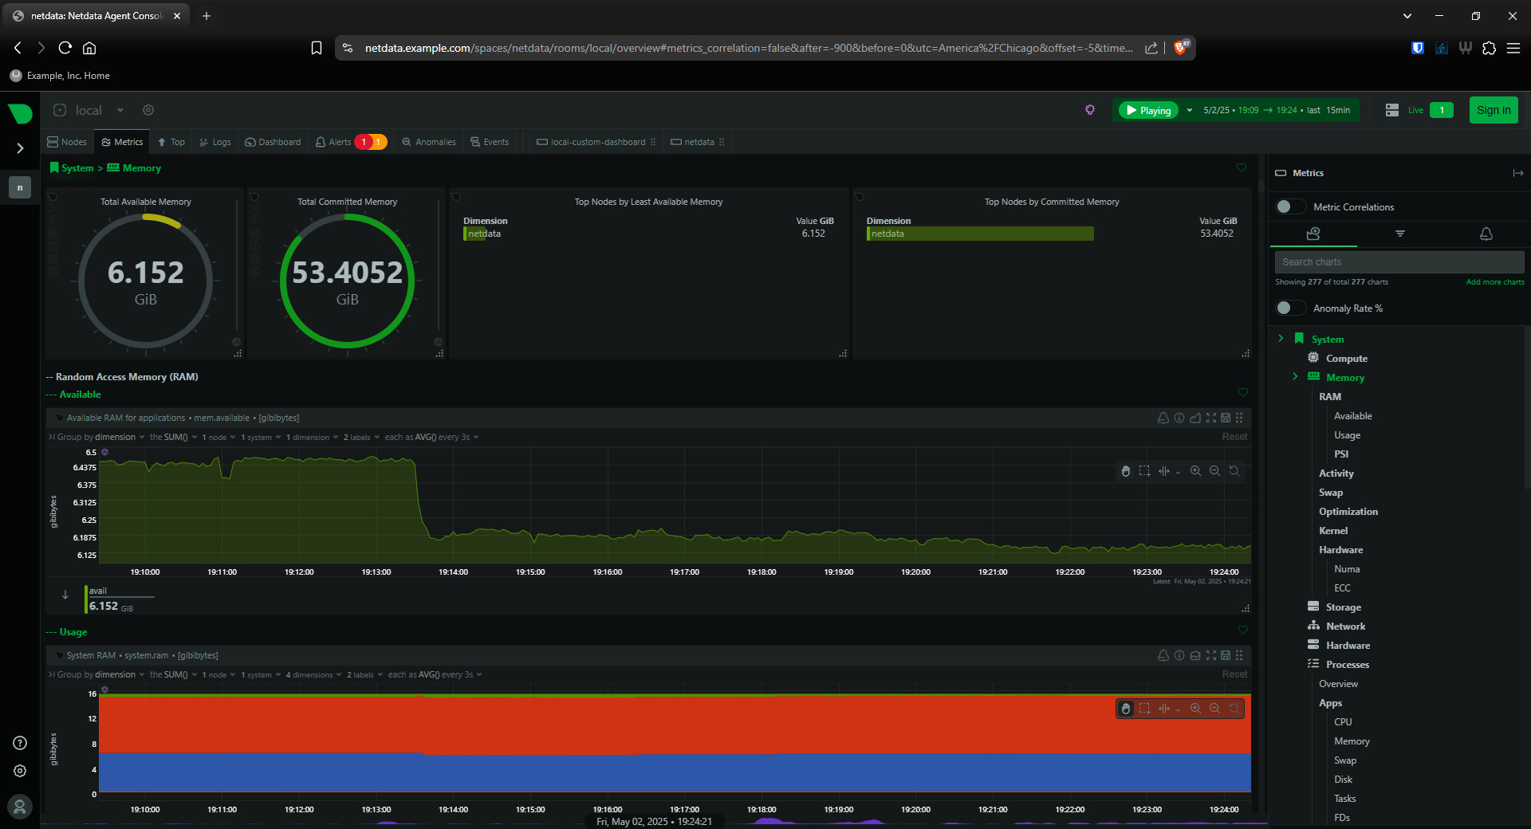Open the Logs tab
This screenshot has width=1531, height=829.
click(215, 142)
